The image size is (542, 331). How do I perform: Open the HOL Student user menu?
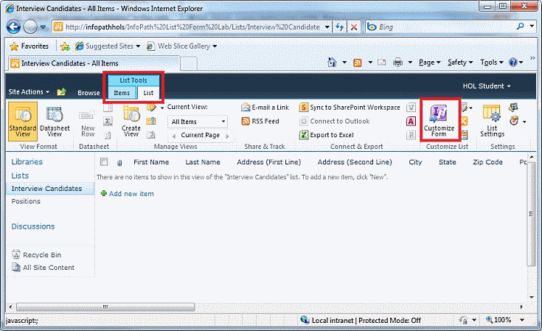coord(487,86)
